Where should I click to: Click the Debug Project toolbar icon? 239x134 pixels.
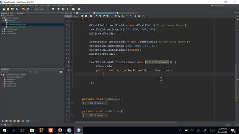tap(74, 9)
